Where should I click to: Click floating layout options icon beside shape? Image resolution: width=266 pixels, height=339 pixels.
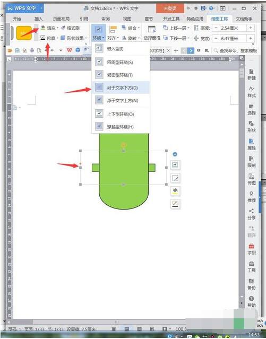(175, 165)
